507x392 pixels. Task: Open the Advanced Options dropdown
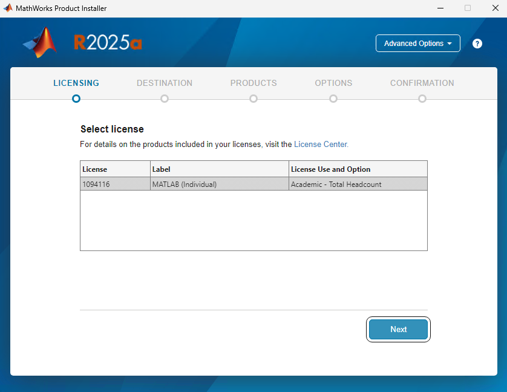tap(417, 44)
